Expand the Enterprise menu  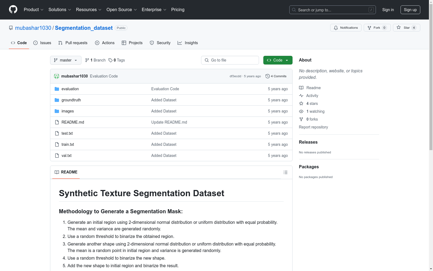click(154, 9)
